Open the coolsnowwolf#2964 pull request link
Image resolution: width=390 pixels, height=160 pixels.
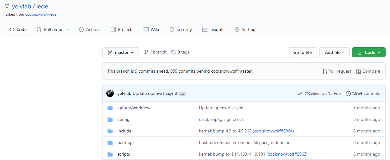(x=273, y=131)
